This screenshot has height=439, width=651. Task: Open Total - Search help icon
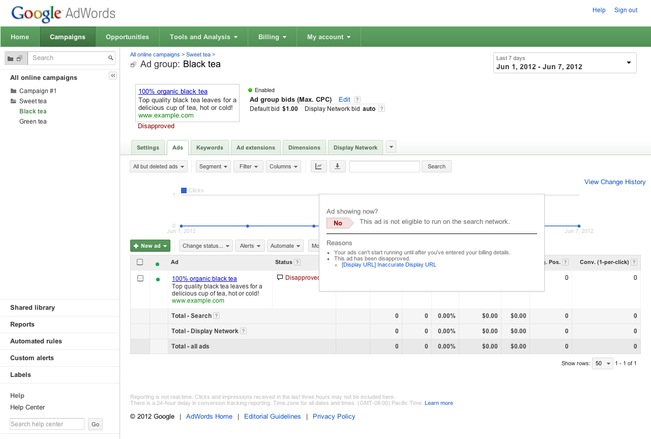216,316
